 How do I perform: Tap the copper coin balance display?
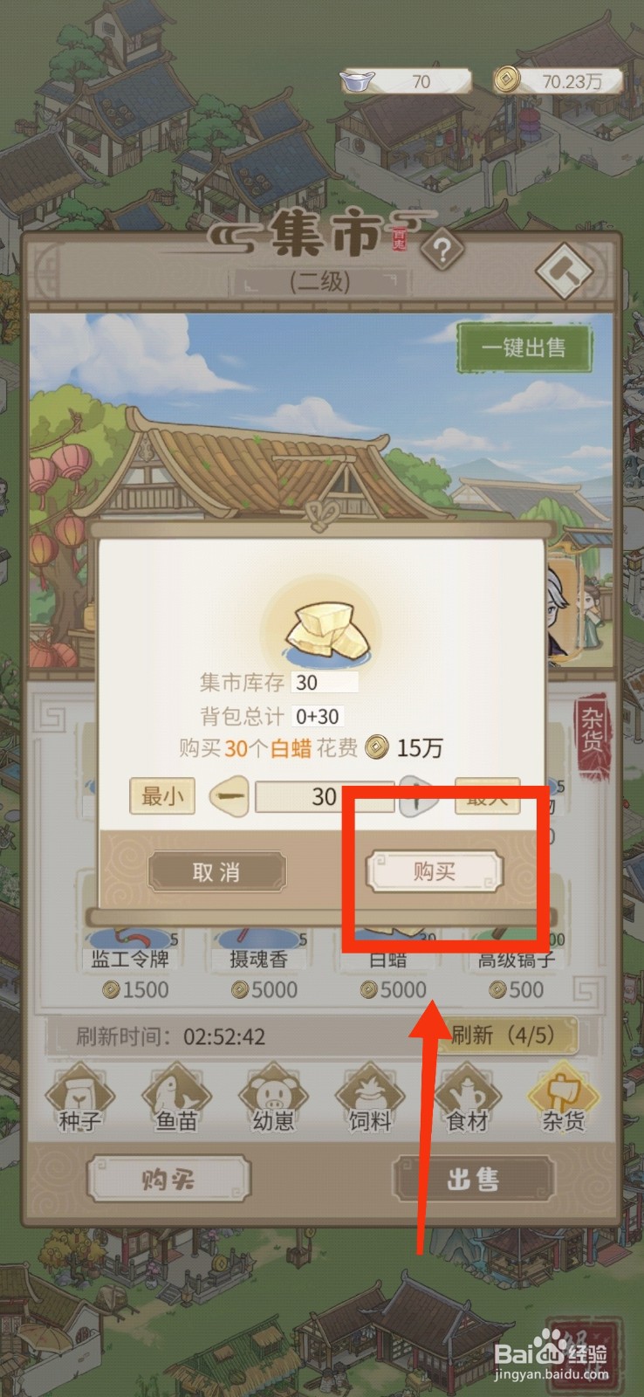(x=558, y=81)
